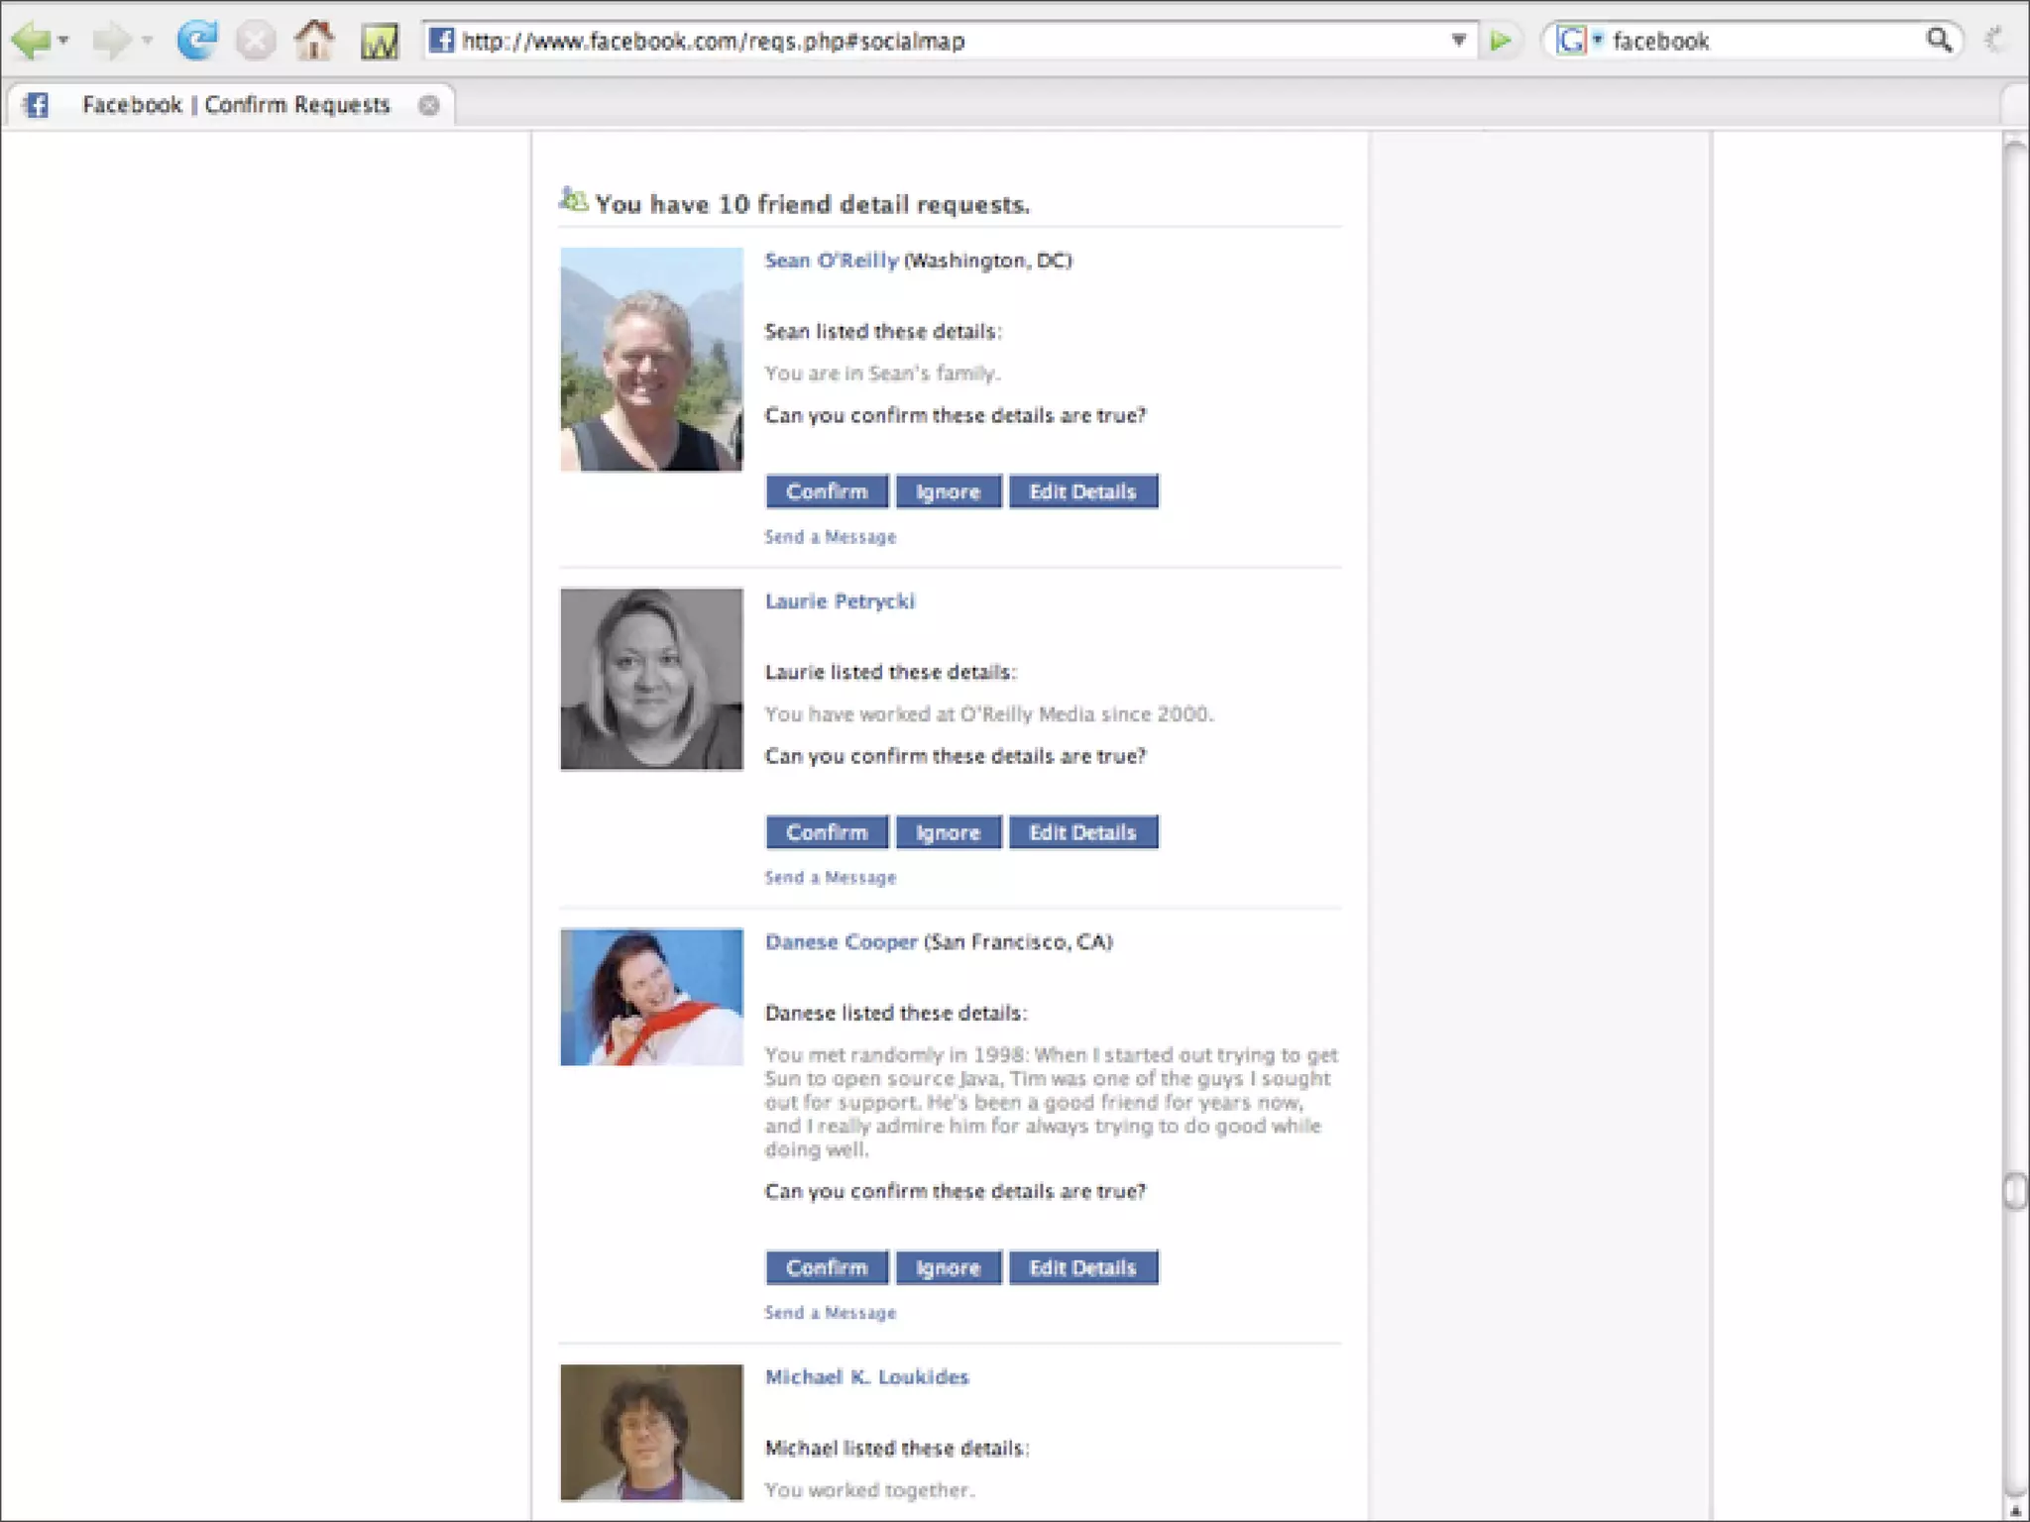
Task: Open the Sean O'Reilly name link
Action: pyautogui.click(x=832, y=261)
